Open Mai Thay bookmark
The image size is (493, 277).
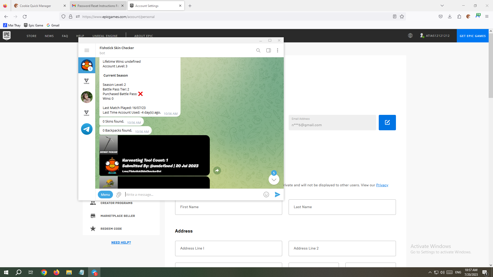12,25
